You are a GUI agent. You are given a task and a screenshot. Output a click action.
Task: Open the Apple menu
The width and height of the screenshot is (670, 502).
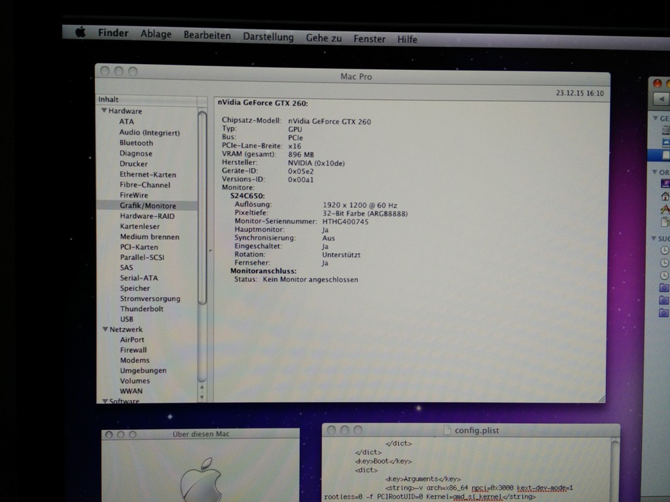(x=80, y=32)
